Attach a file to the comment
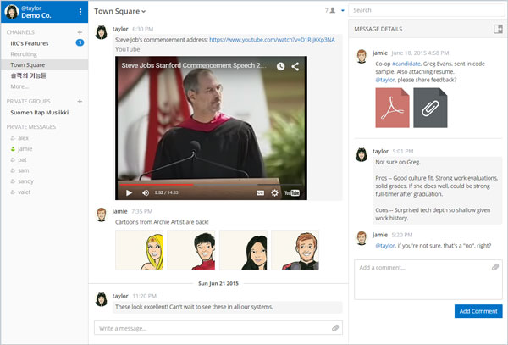The height and width of the screenshot is (345, 508). [495, 267]
